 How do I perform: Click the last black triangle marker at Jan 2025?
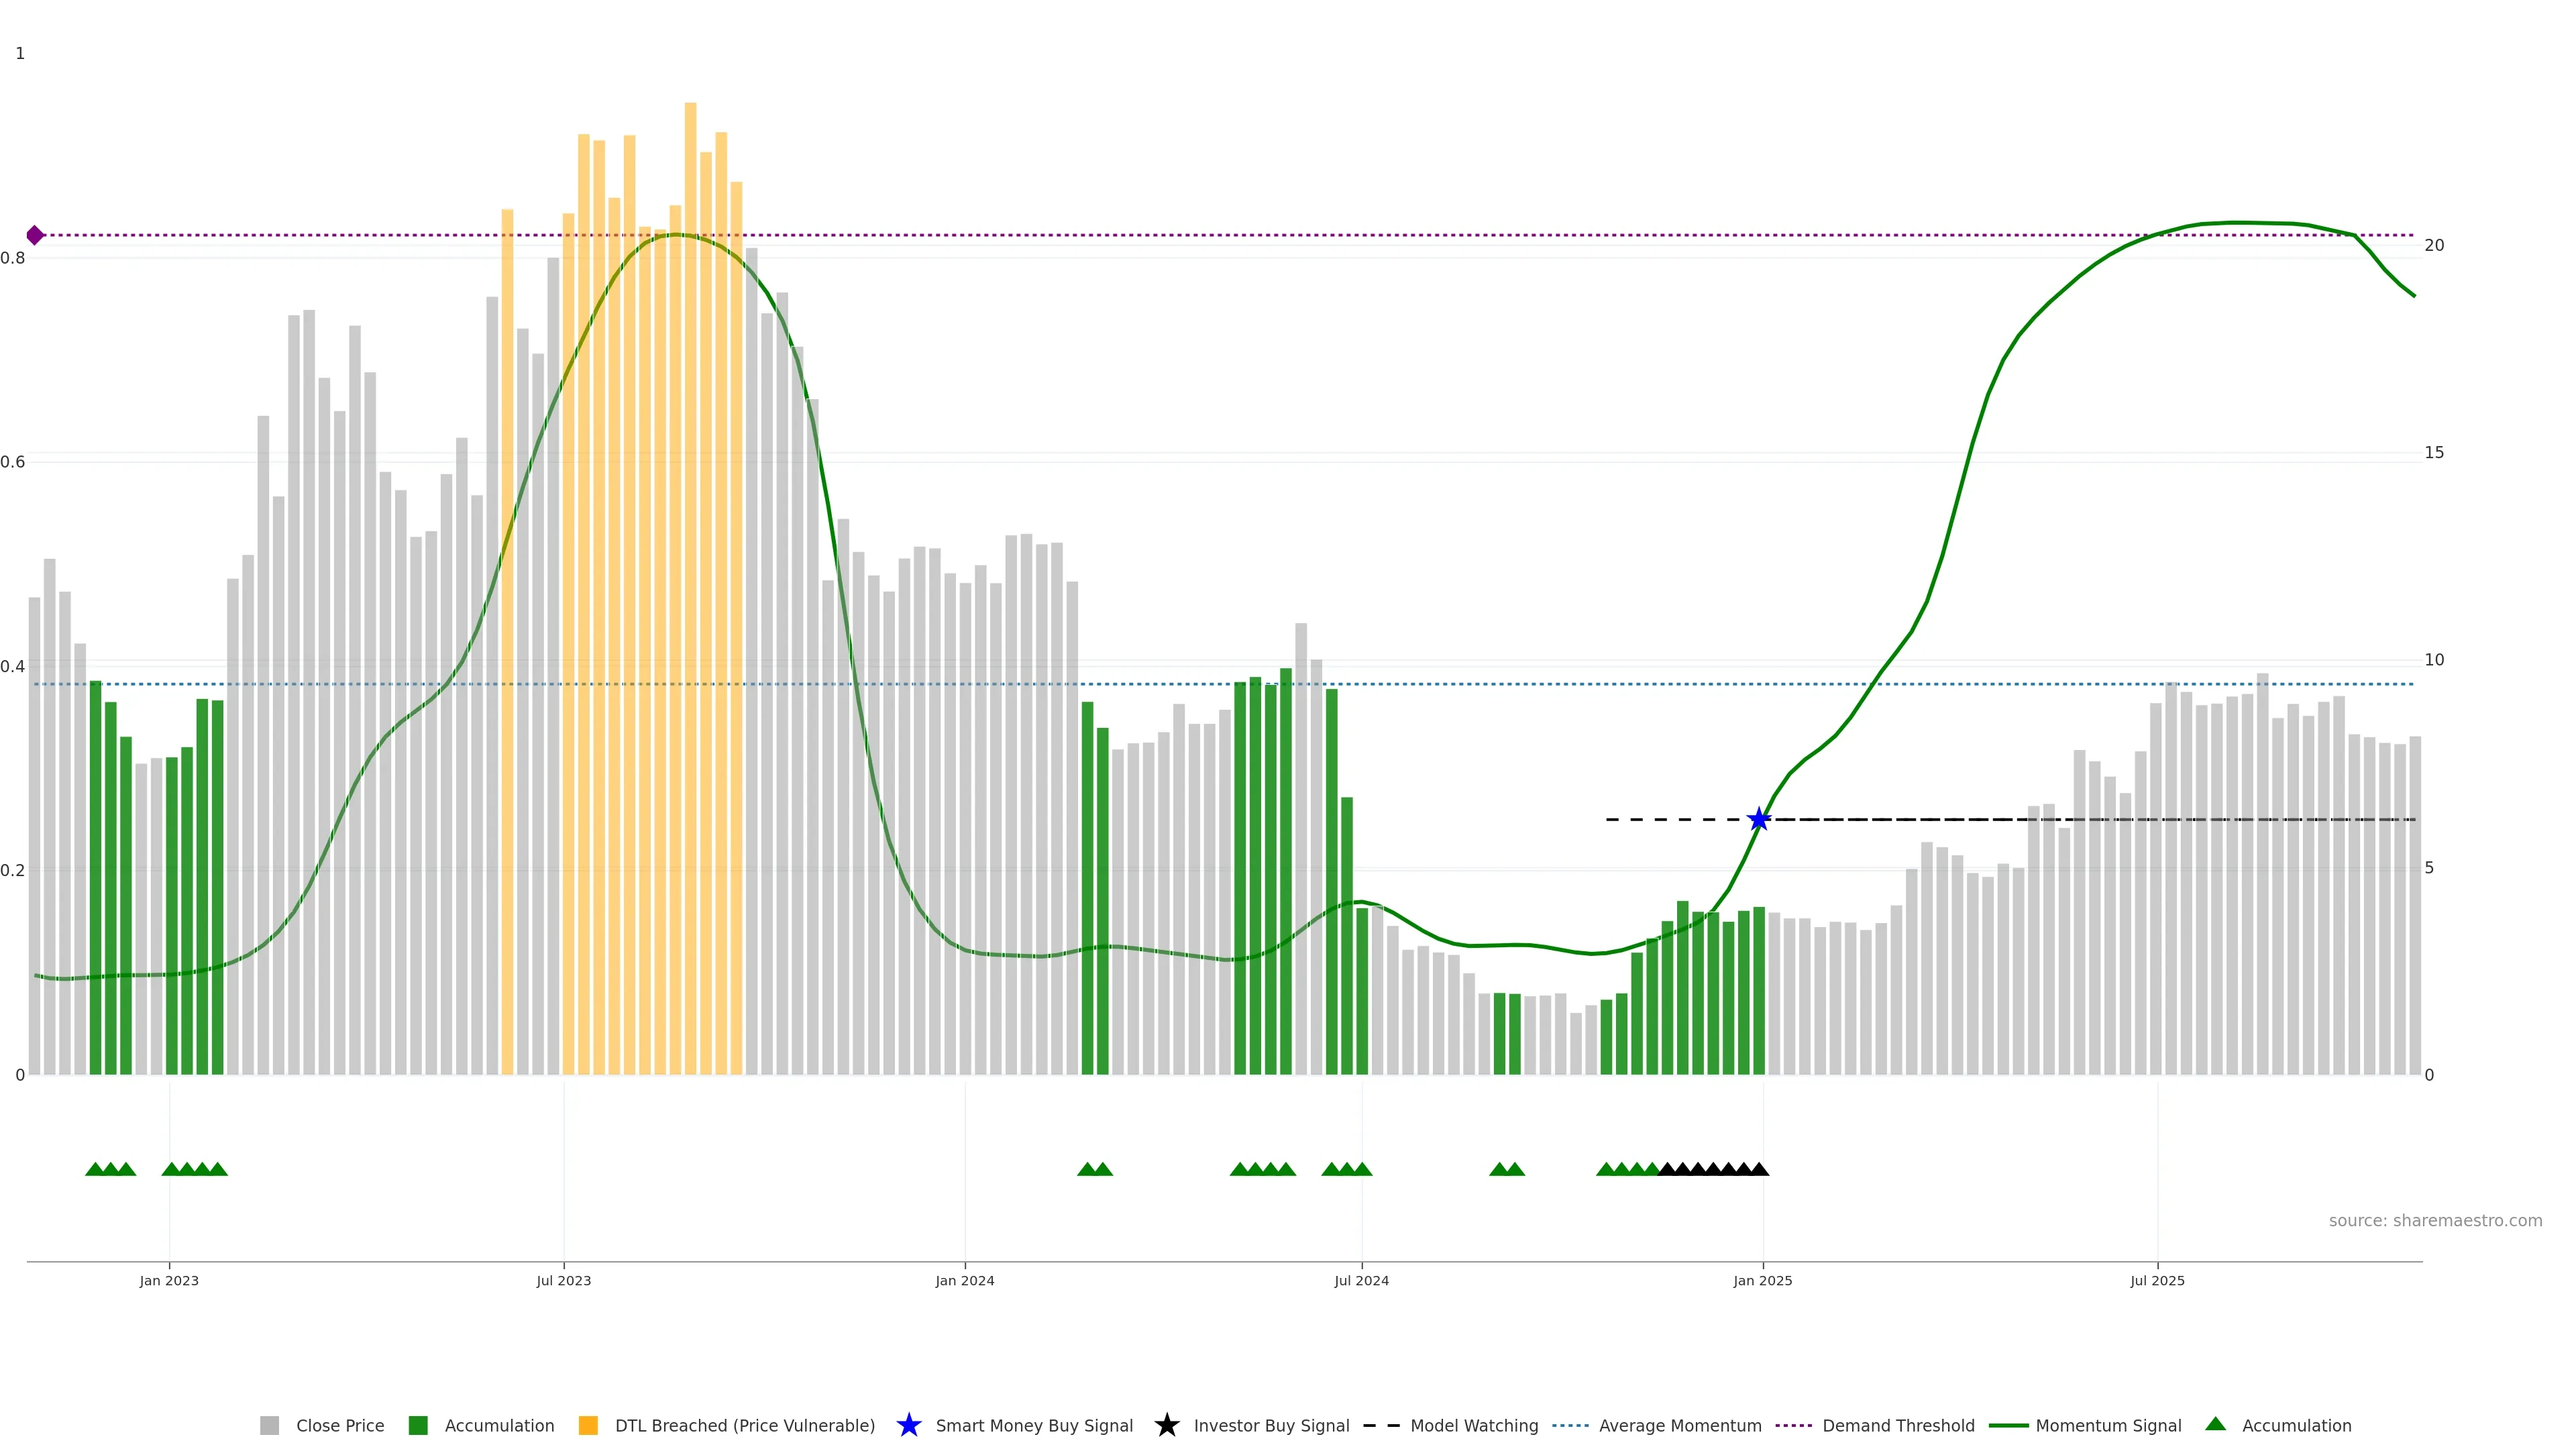pos(1759,1169)
